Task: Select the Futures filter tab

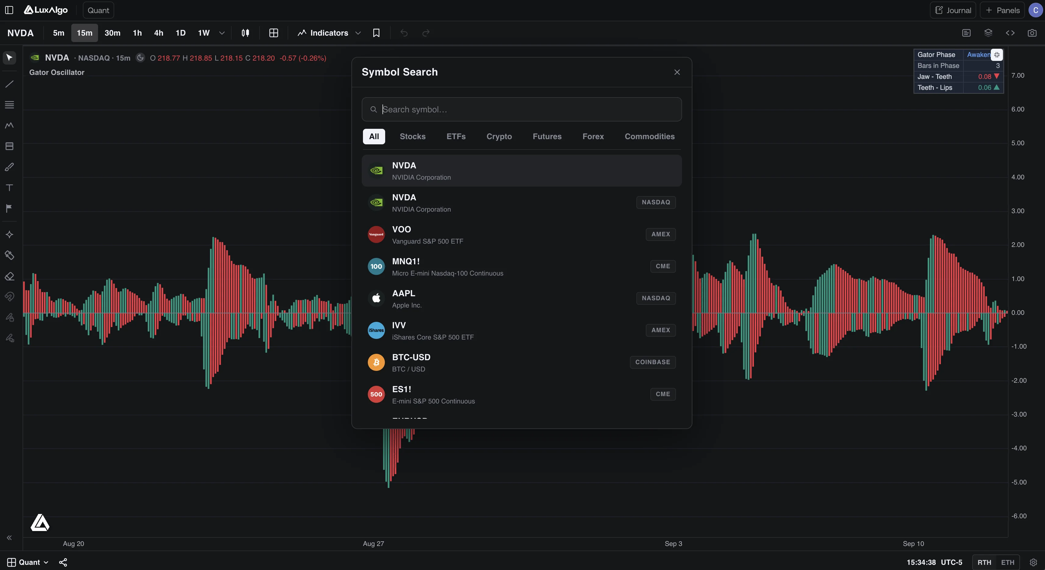Action: tap(547, 136)
